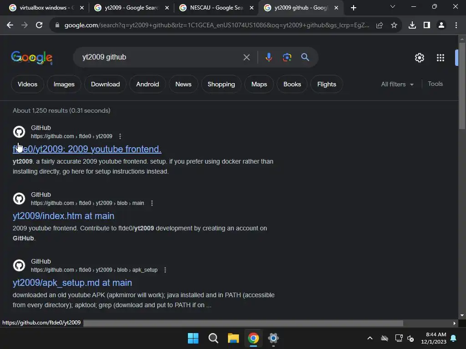The width and height of the screenshot is (466, 349).
Task: Click the horizontal page scrollbar
Action: (x=243, y=323)
